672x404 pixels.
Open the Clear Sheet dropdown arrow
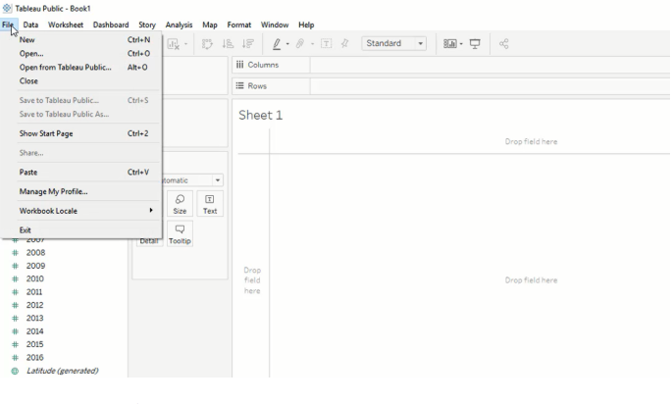[185, 44]
